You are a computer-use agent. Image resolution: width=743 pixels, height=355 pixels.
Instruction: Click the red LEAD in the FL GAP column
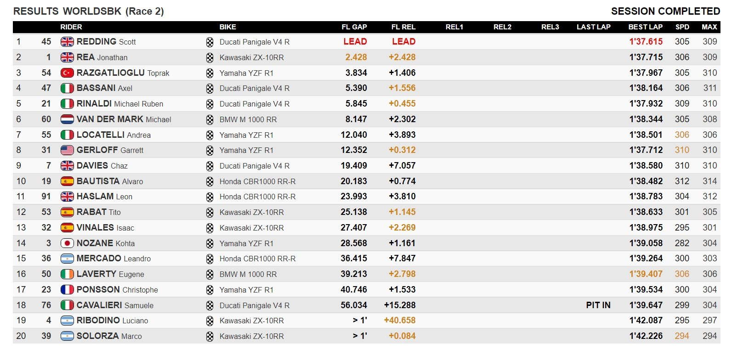pos(355,42)
